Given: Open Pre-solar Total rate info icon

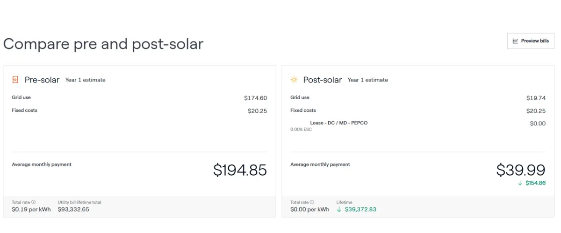Looking at the screenshot, I should click(34, 202).
